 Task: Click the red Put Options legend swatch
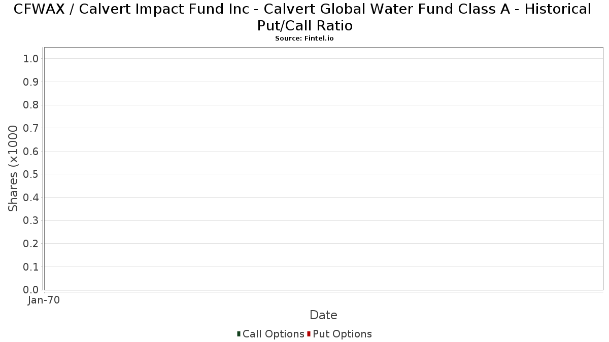pos(309,334)
